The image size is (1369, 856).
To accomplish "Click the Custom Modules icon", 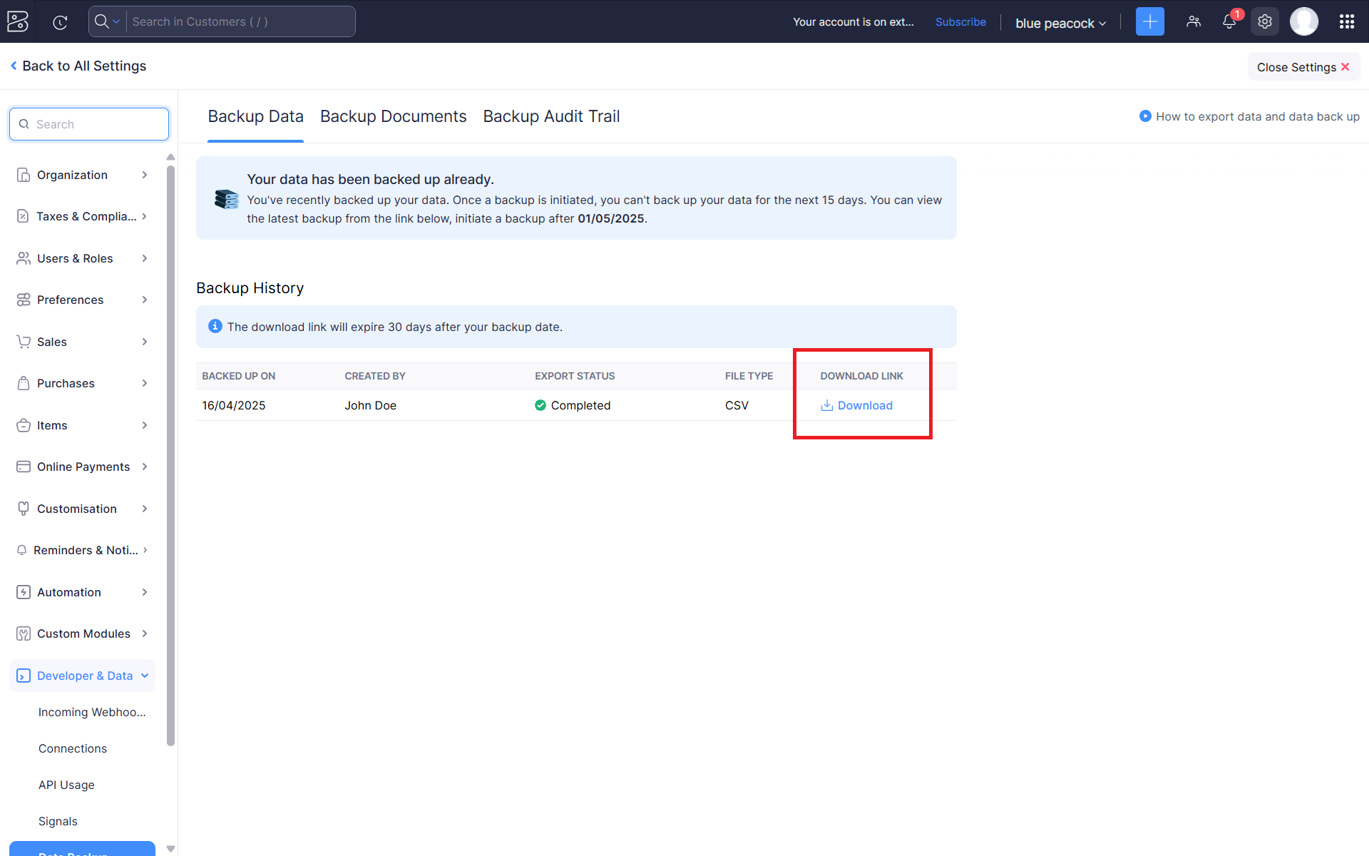I will pyautogui.click(x=24, y=633).
